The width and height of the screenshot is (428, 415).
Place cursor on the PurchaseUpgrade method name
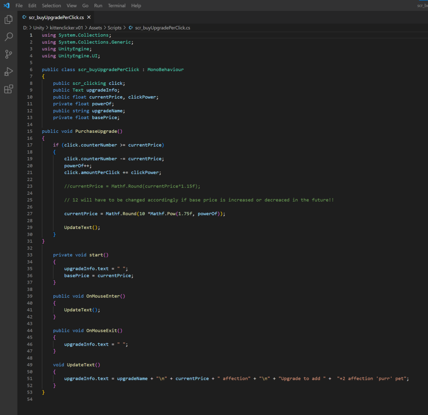pos(97,131)
